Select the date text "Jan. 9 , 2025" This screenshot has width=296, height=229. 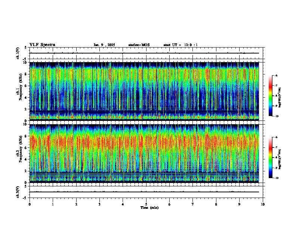point(104,45)
